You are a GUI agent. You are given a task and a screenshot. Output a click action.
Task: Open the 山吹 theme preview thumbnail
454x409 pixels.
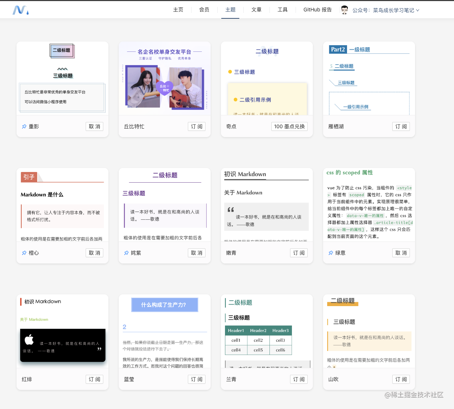point(369,331)
